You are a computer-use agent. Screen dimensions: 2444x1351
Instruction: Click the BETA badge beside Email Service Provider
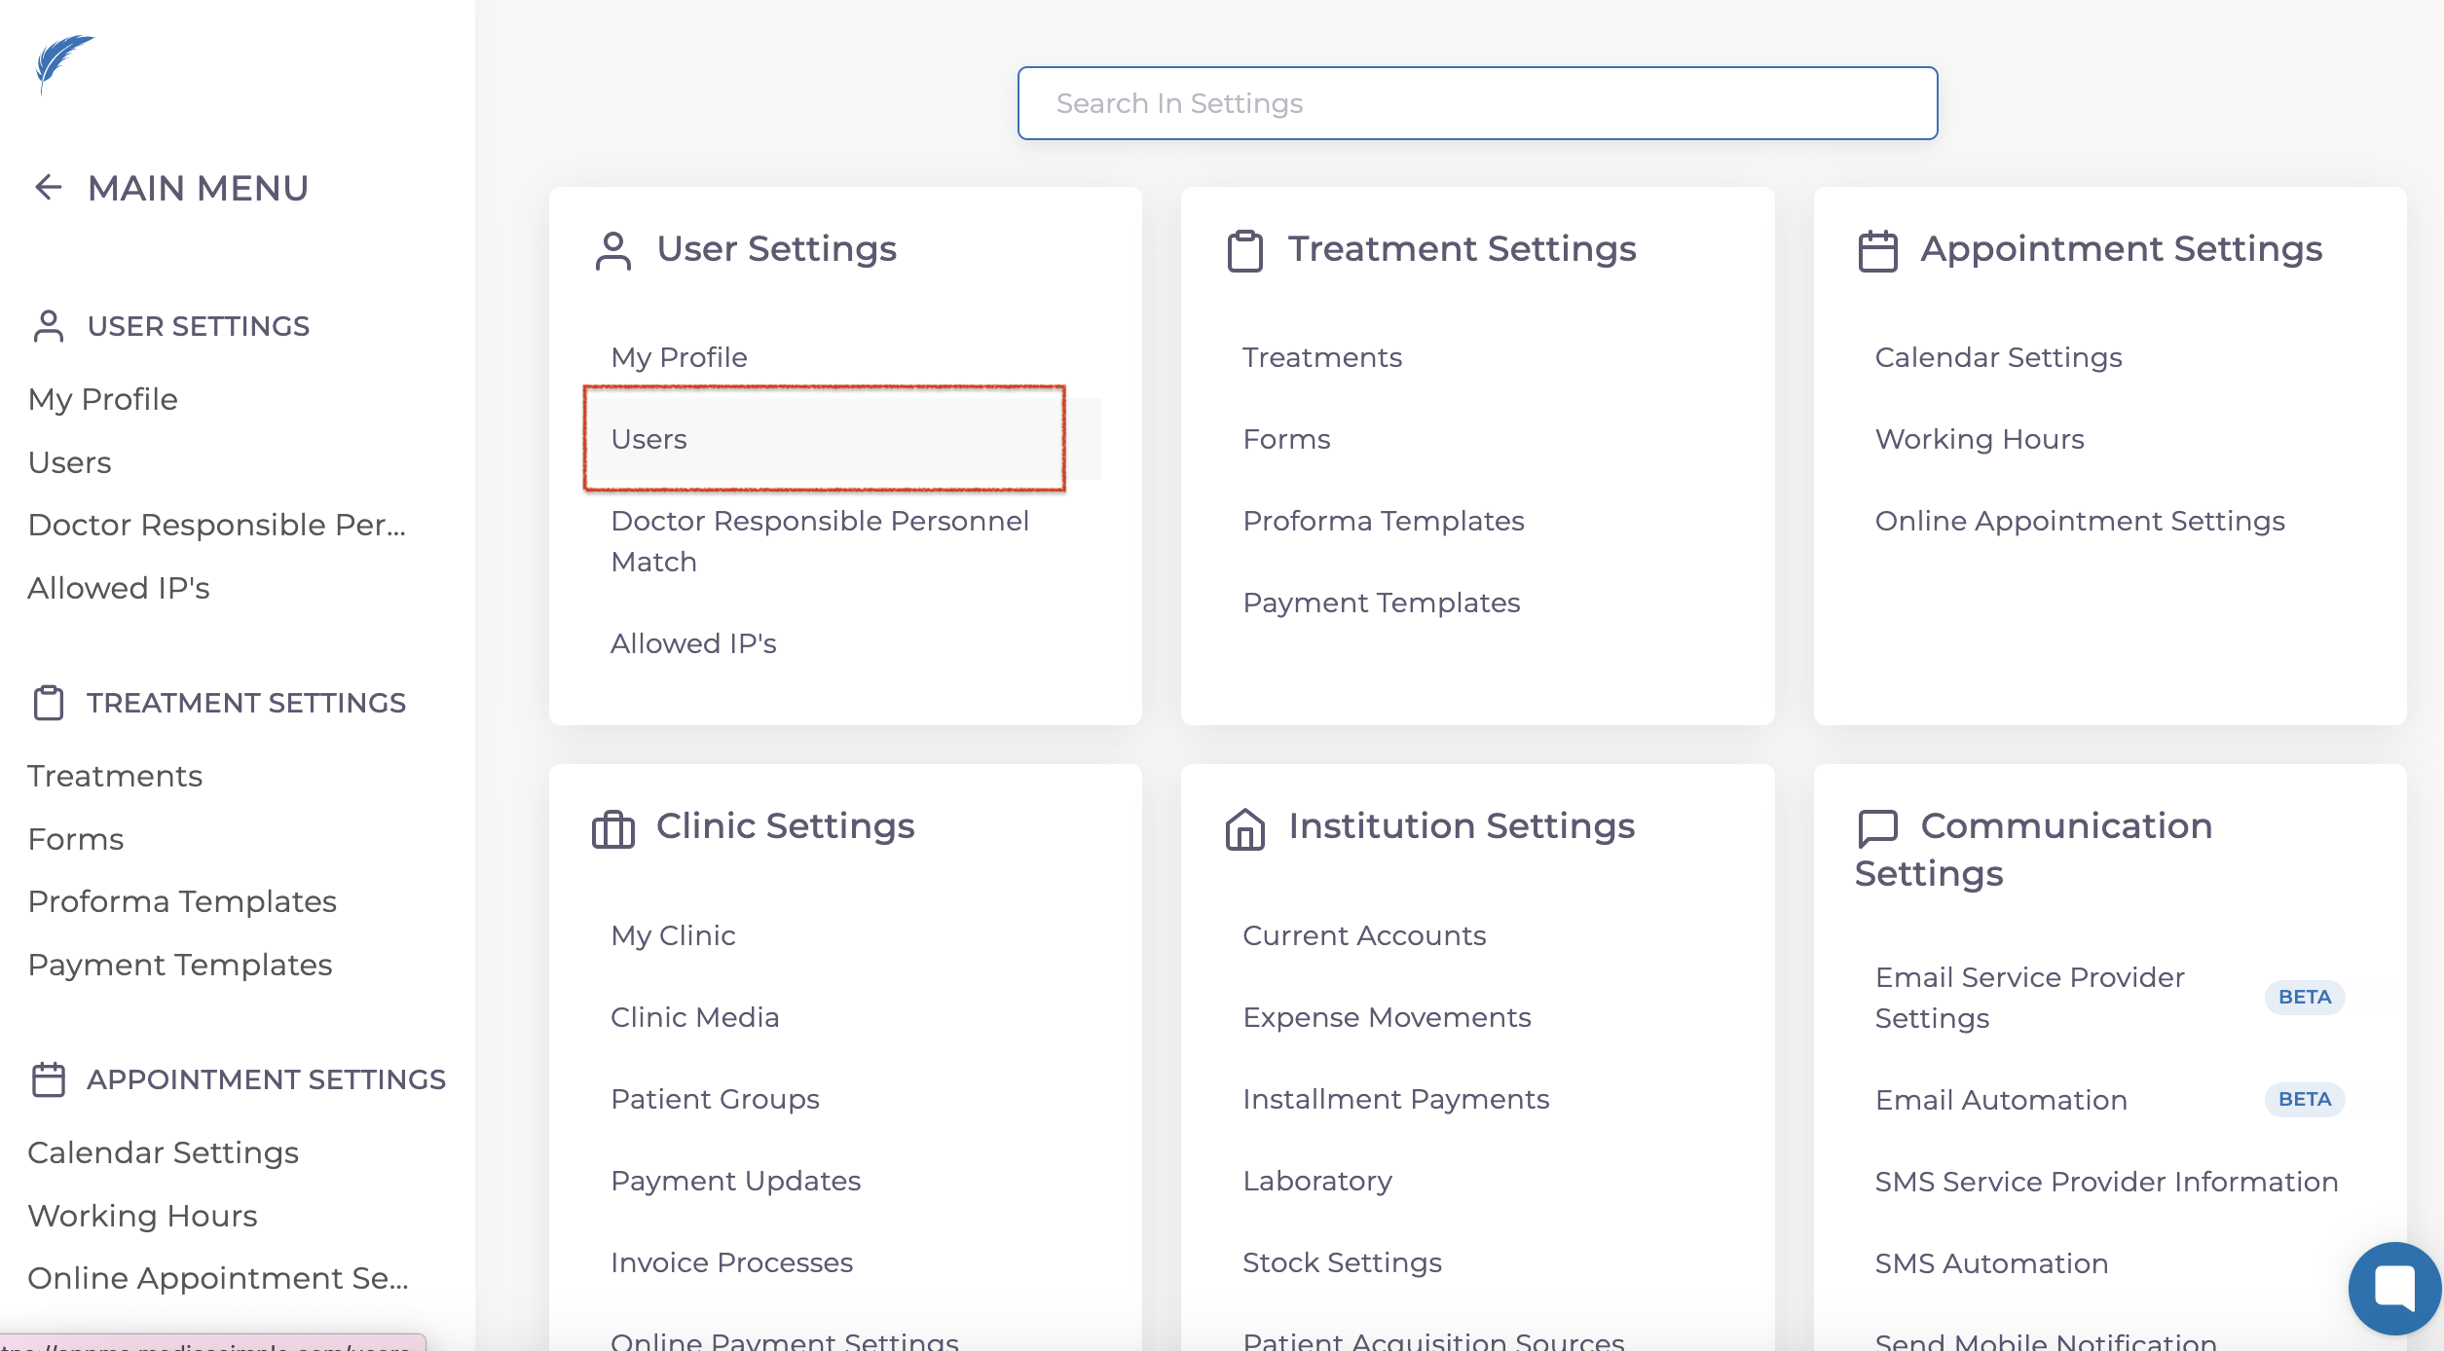pos(2304,997)
